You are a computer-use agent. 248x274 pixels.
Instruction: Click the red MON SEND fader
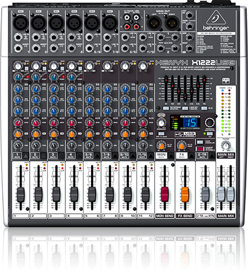[x=165, y=195]
